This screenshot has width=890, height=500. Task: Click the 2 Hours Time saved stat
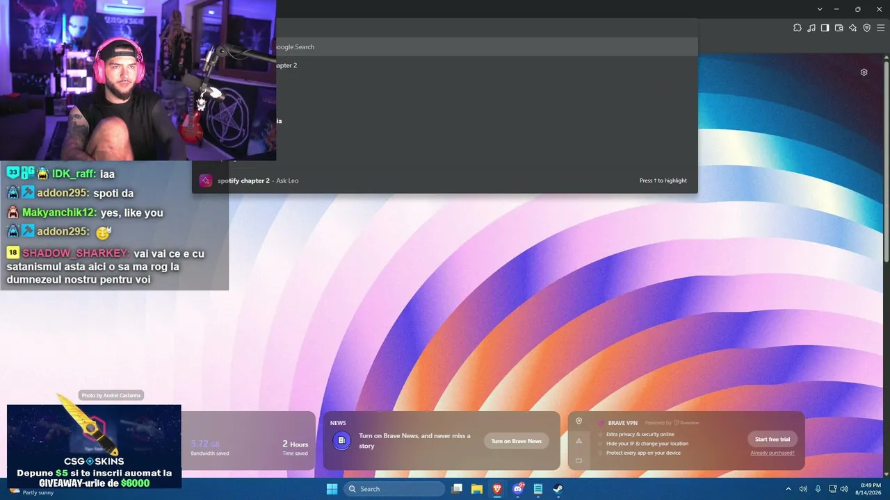point(295,448)
